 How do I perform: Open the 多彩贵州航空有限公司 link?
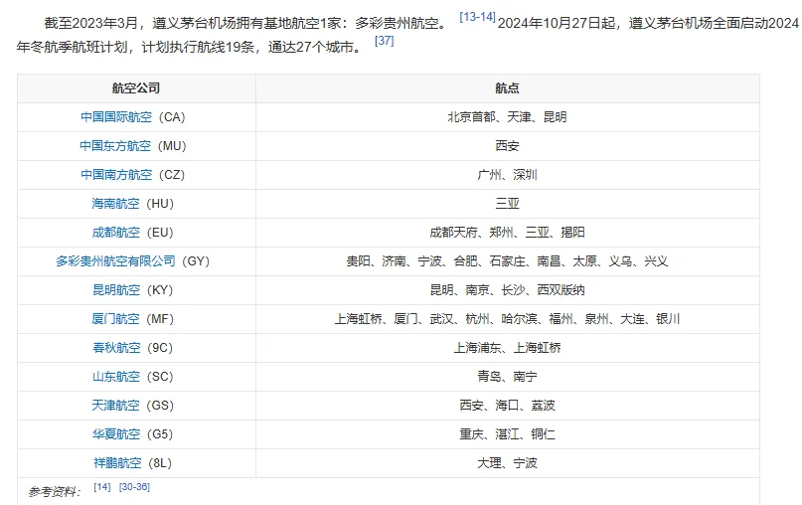click(115, 260)
